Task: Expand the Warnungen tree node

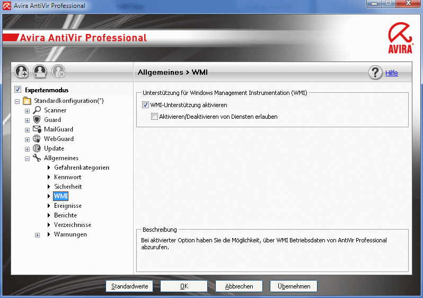Action: pos(37,235)
